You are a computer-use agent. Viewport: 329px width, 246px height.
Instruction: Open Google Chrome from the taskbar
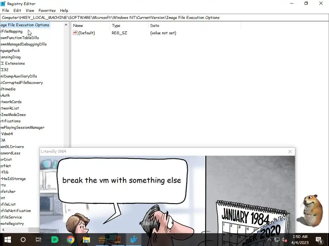pos(70,240)
